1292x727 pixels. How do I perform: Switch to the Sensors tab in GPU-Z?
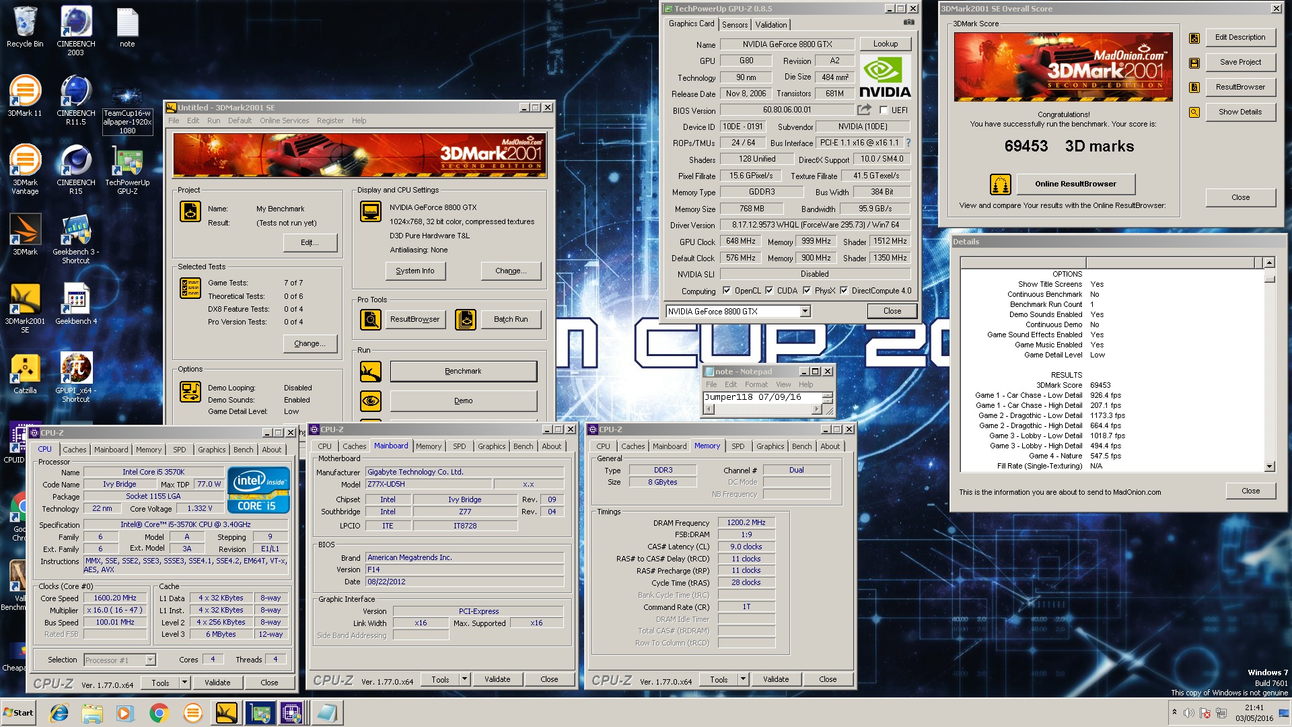coord(735,24)
